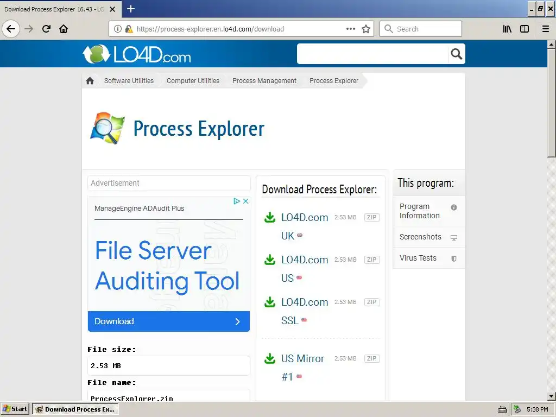Download from LO4D.com UK link
Screen dimensions: 556x417
click(305, 226)
